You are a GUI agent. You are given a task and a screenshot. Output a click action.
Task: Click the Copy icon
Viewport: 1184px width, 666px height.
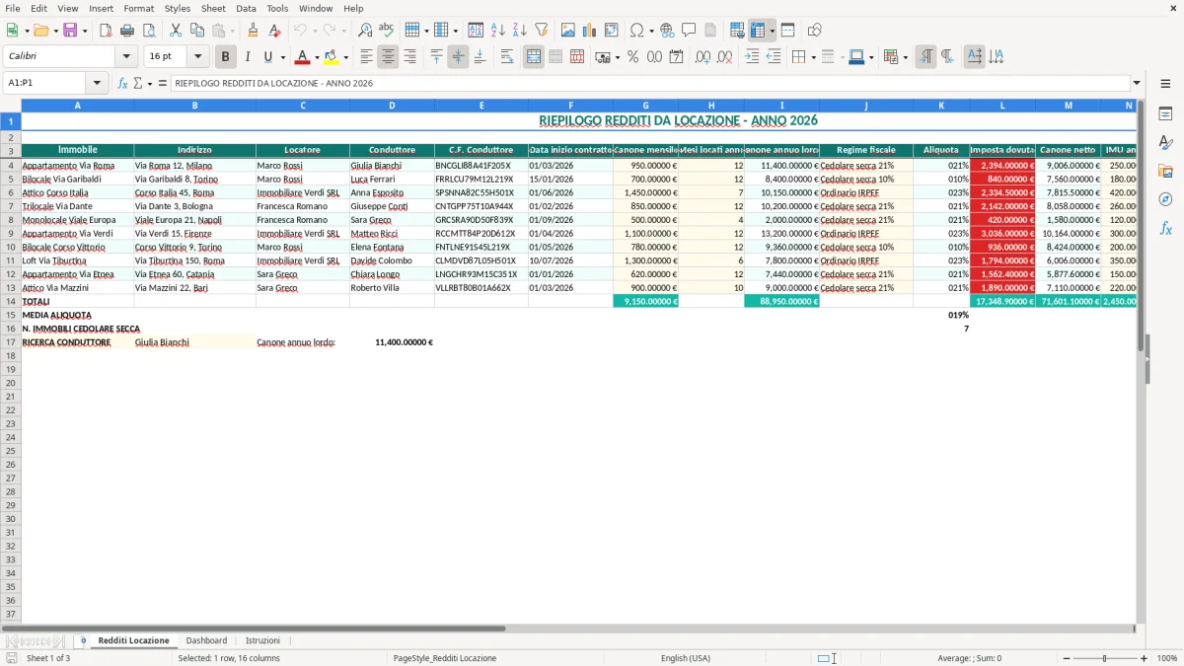click(x=197, y=31)
